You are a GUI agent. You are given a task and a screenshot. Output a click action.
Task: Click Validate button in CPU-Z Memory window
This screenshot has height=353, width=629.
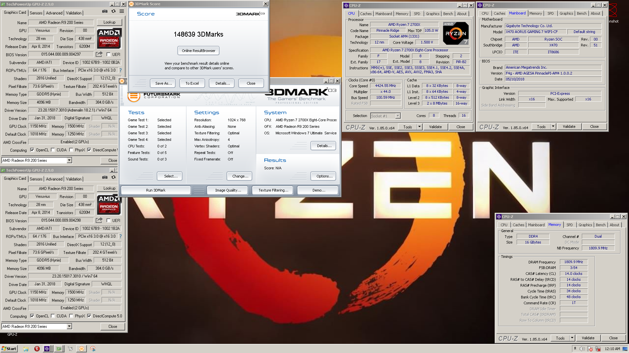click(588, 338)
